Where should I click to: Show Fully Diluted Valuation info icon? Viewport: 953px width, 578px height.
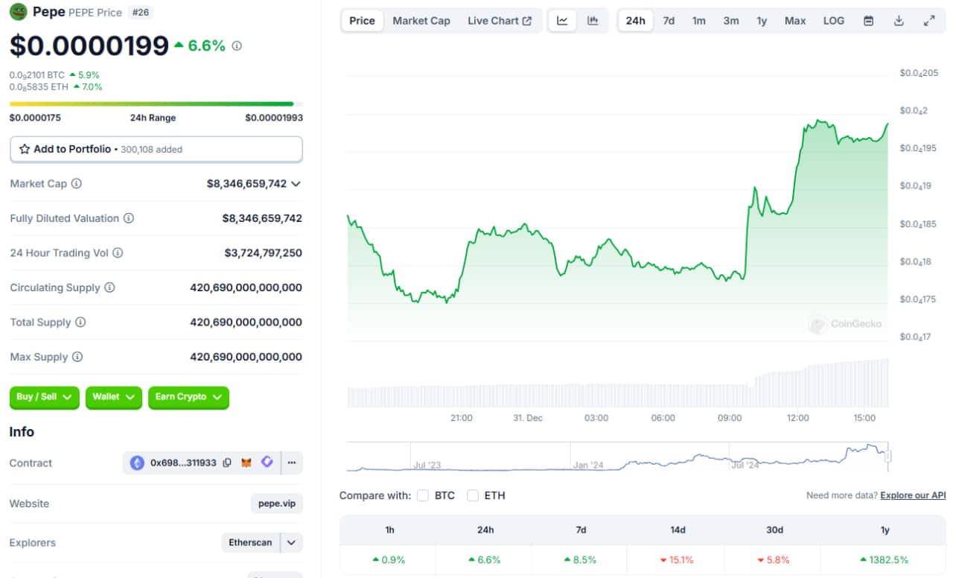pos(128,218)
